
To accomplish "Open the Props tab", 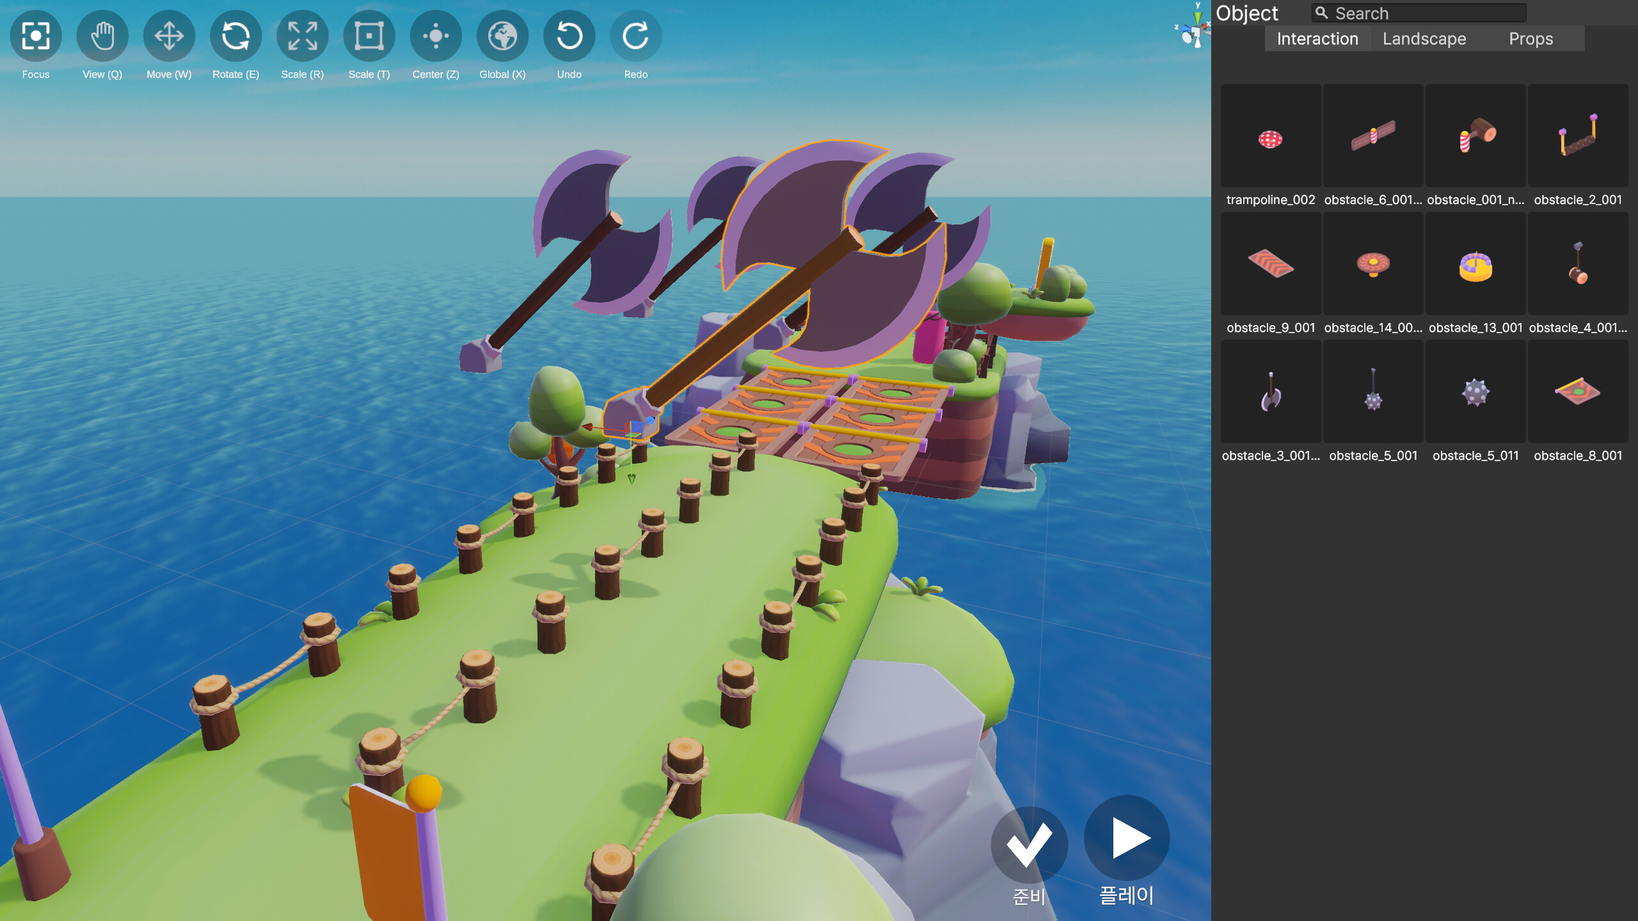I will coord(1531,38).
